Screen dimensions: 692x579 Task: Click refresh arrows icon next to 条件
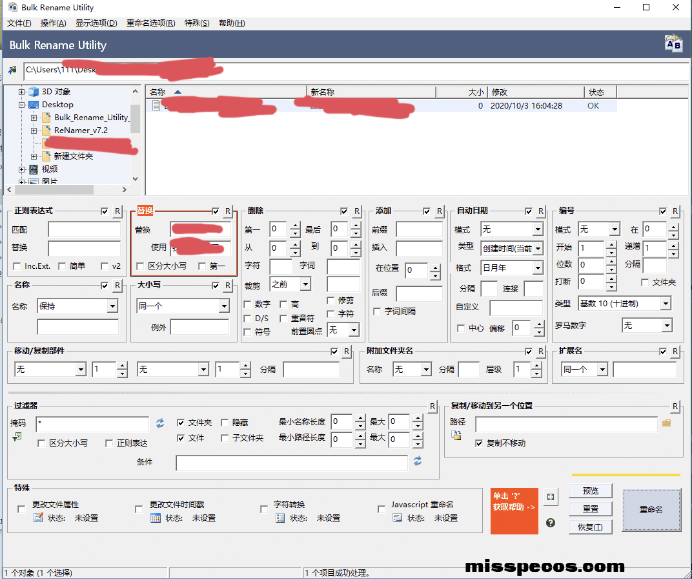(418, 461)
